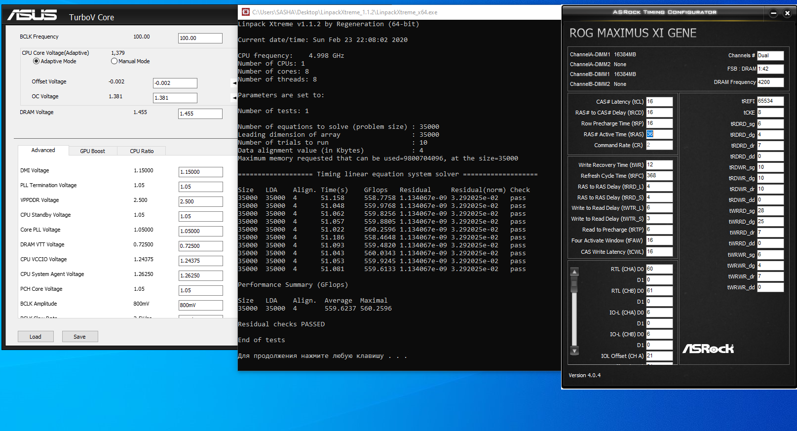Click the Save button in TurboV Core
The width and height of the screenshot is (797, 431).
[80, 337]
